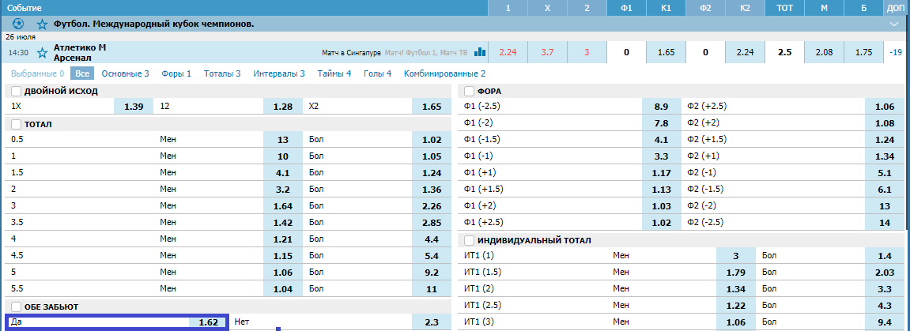Click the Матч! Футбол 1, Матч ТВ broadcast note
910x331 pixels.
425,53
